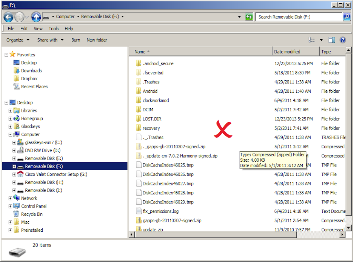Click the New folder button
Viewport: 353px width, 262px height.
pos(97,40)
